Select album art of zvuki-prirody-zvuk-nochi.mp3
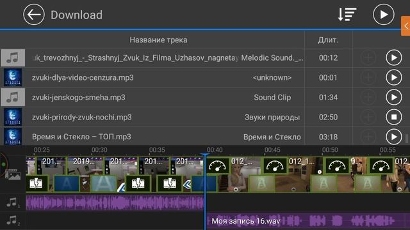The image size is (410, 230). (x=13, y=117)
